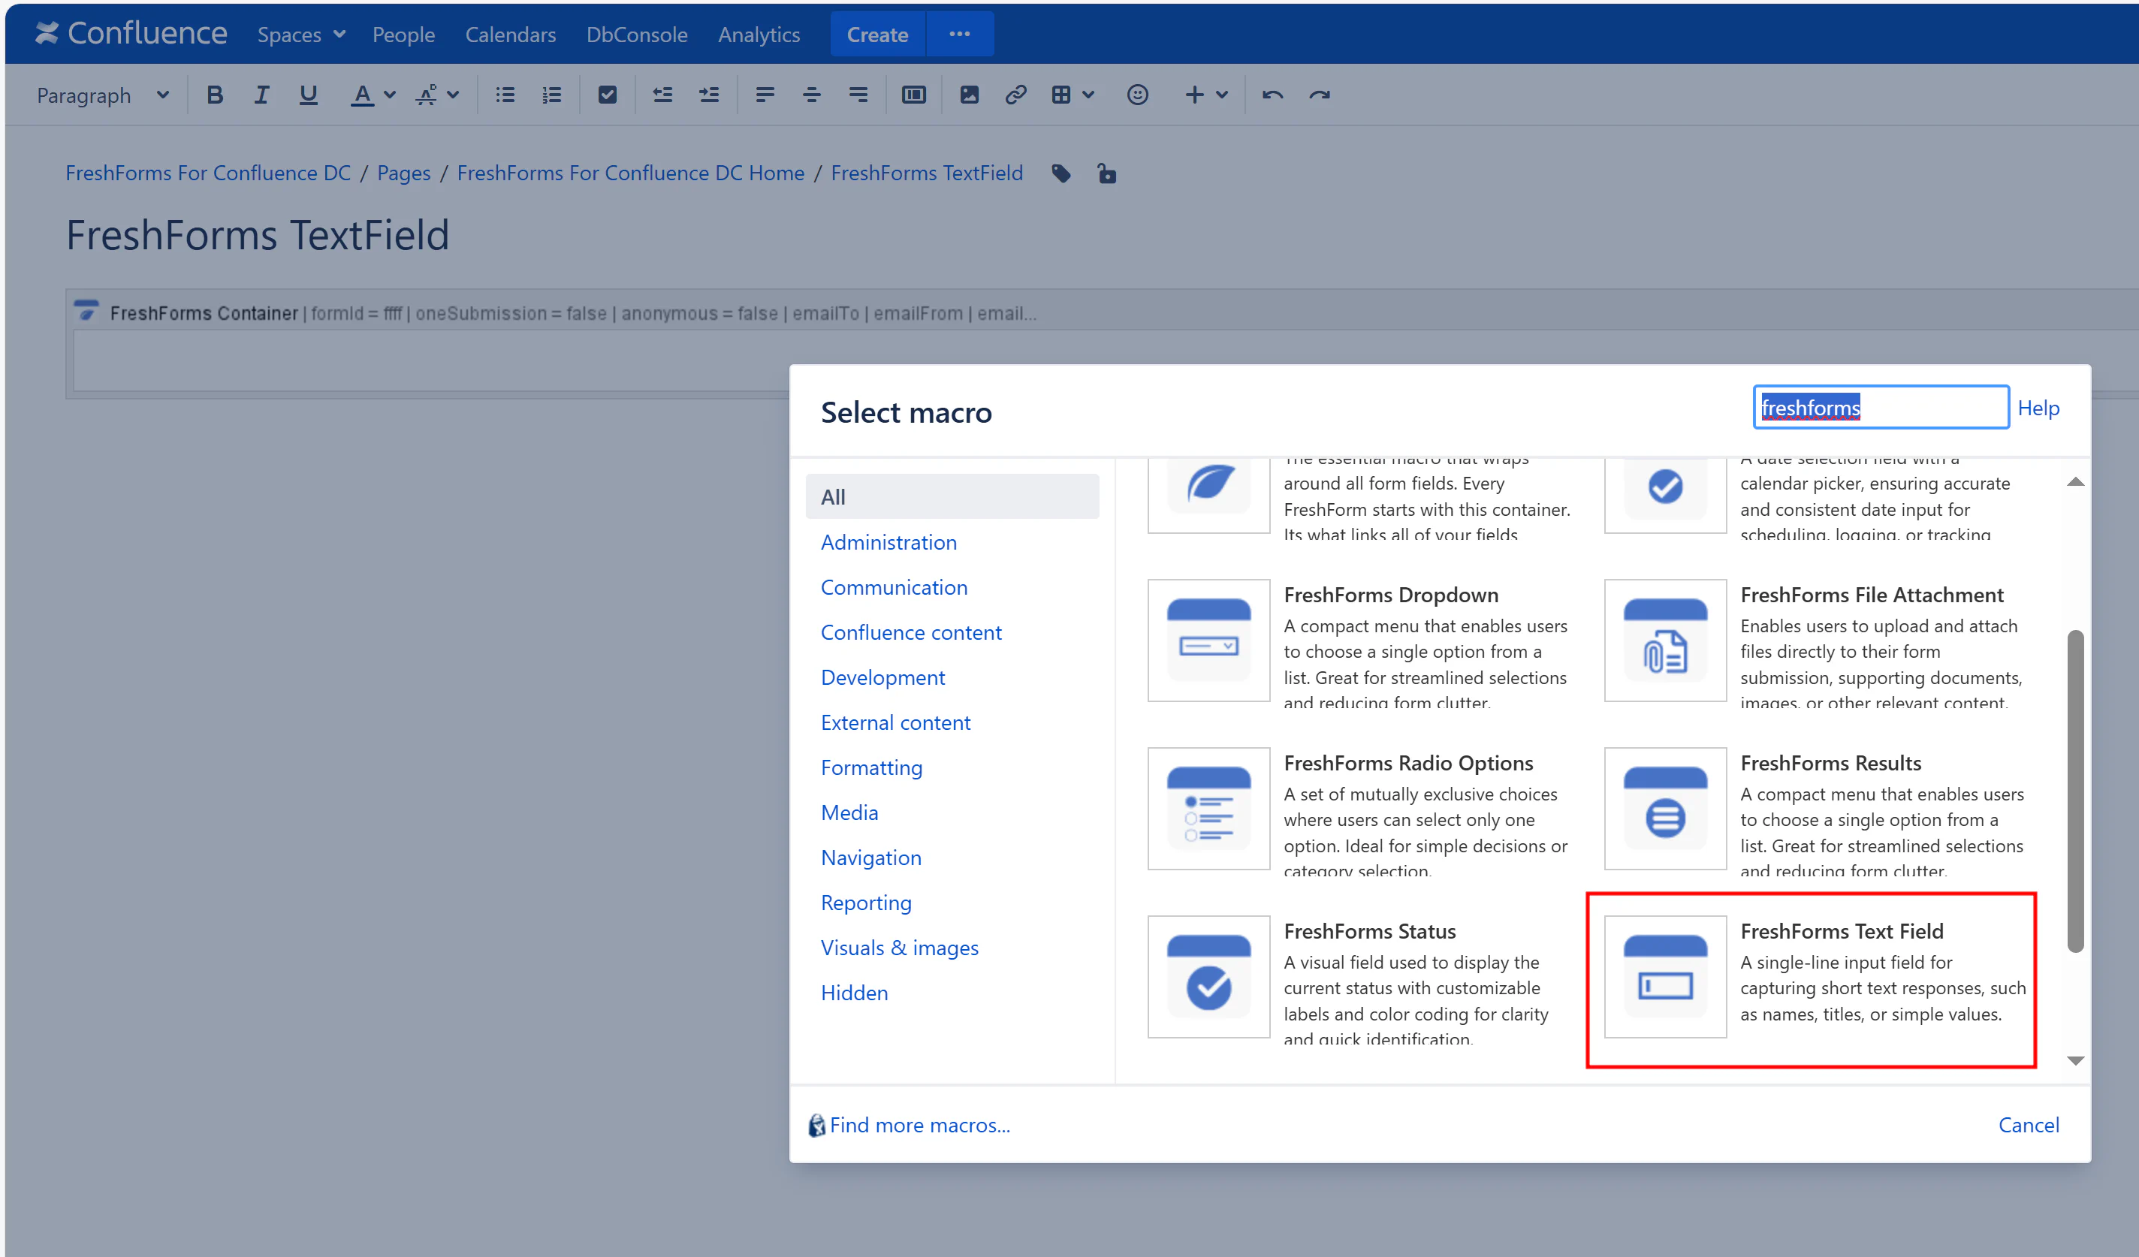Viewport: 2139px width, 1257px height.
Task: Expand the Spaces menu
Action: [300, 35]
